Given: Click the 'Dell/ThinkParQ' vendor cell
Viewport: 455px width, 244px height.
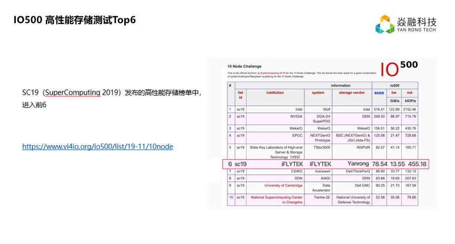Looking at the screenshot, I should pyautogui.click(x=358, y=171).
